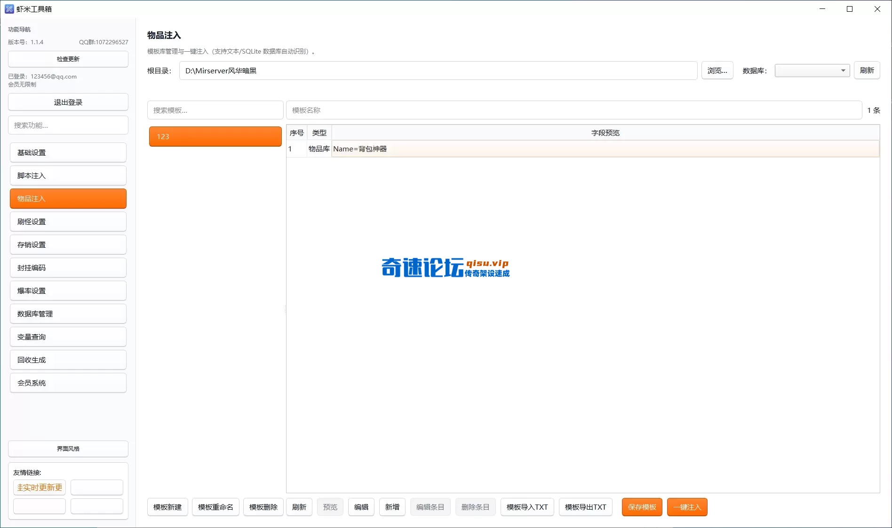Go to 数据库管理 page
The width and height of the screenshot is (892, 528).
pyautogui.click(x=68, y=314)
